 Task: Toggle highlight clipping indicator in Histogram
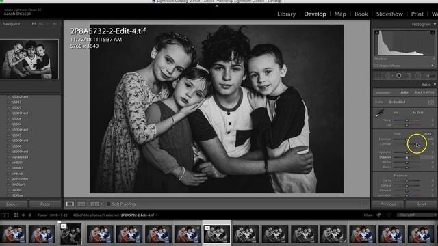pyautogui.click(x=433, y=33)
